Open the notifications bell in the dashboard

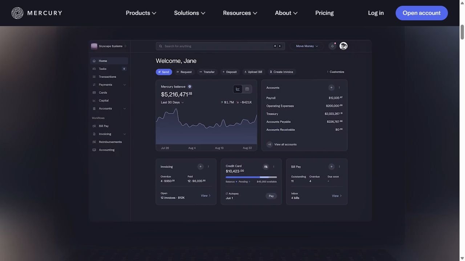(x=332, y=46)
